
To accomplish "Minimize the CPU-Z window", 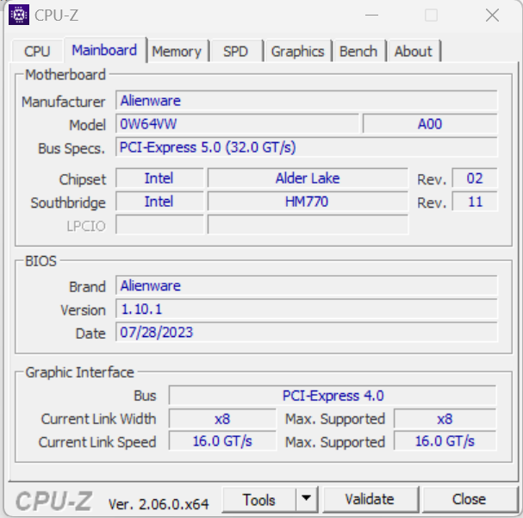I will coord(371,16).
